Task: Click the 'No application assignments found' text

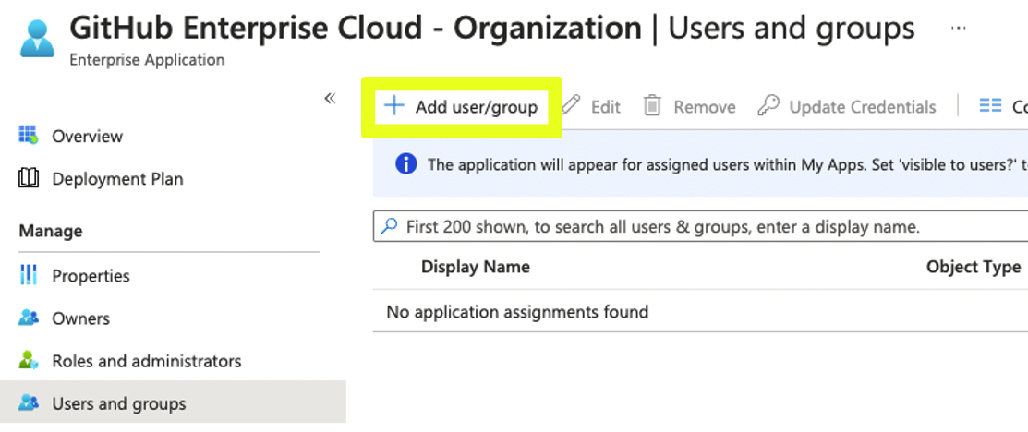Action: tap(517, 311)
